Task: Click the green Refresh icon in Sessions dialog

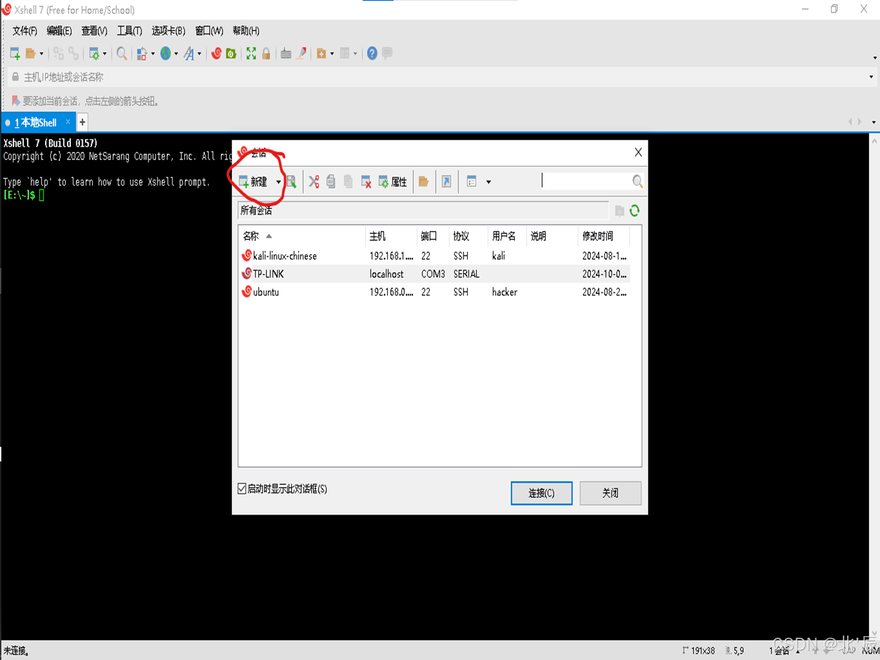Action: tap(635, 211)
